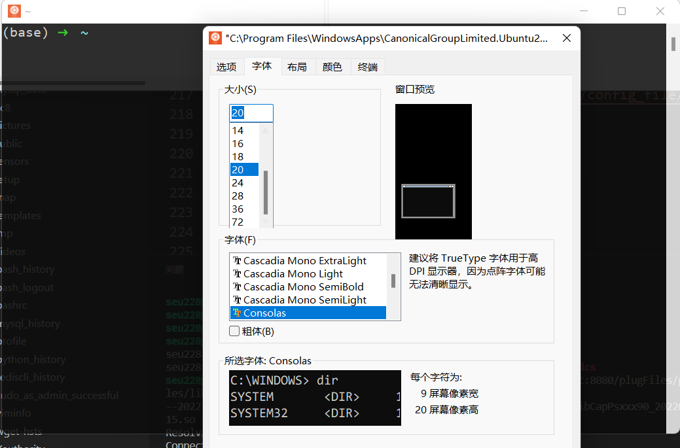Click the terminal window's right-edge scrollbar
680x448 pixels.
672,44
